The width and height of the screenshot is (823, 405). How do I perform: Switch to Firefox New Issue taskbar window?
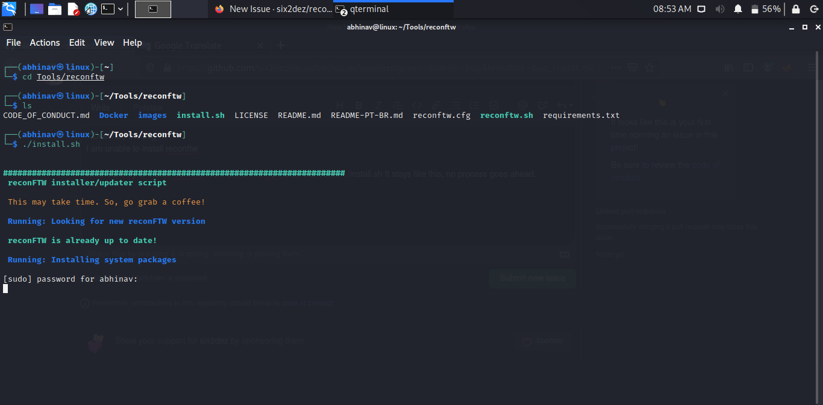point(272,9)
